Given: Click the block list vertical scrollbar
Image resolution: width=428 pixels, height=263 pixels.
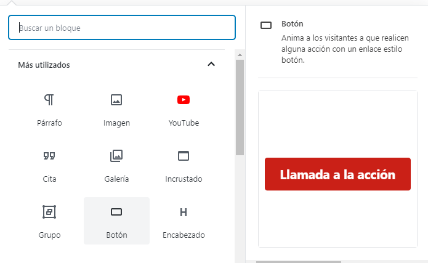Looking at the screenshot, I should click(240, 105).
